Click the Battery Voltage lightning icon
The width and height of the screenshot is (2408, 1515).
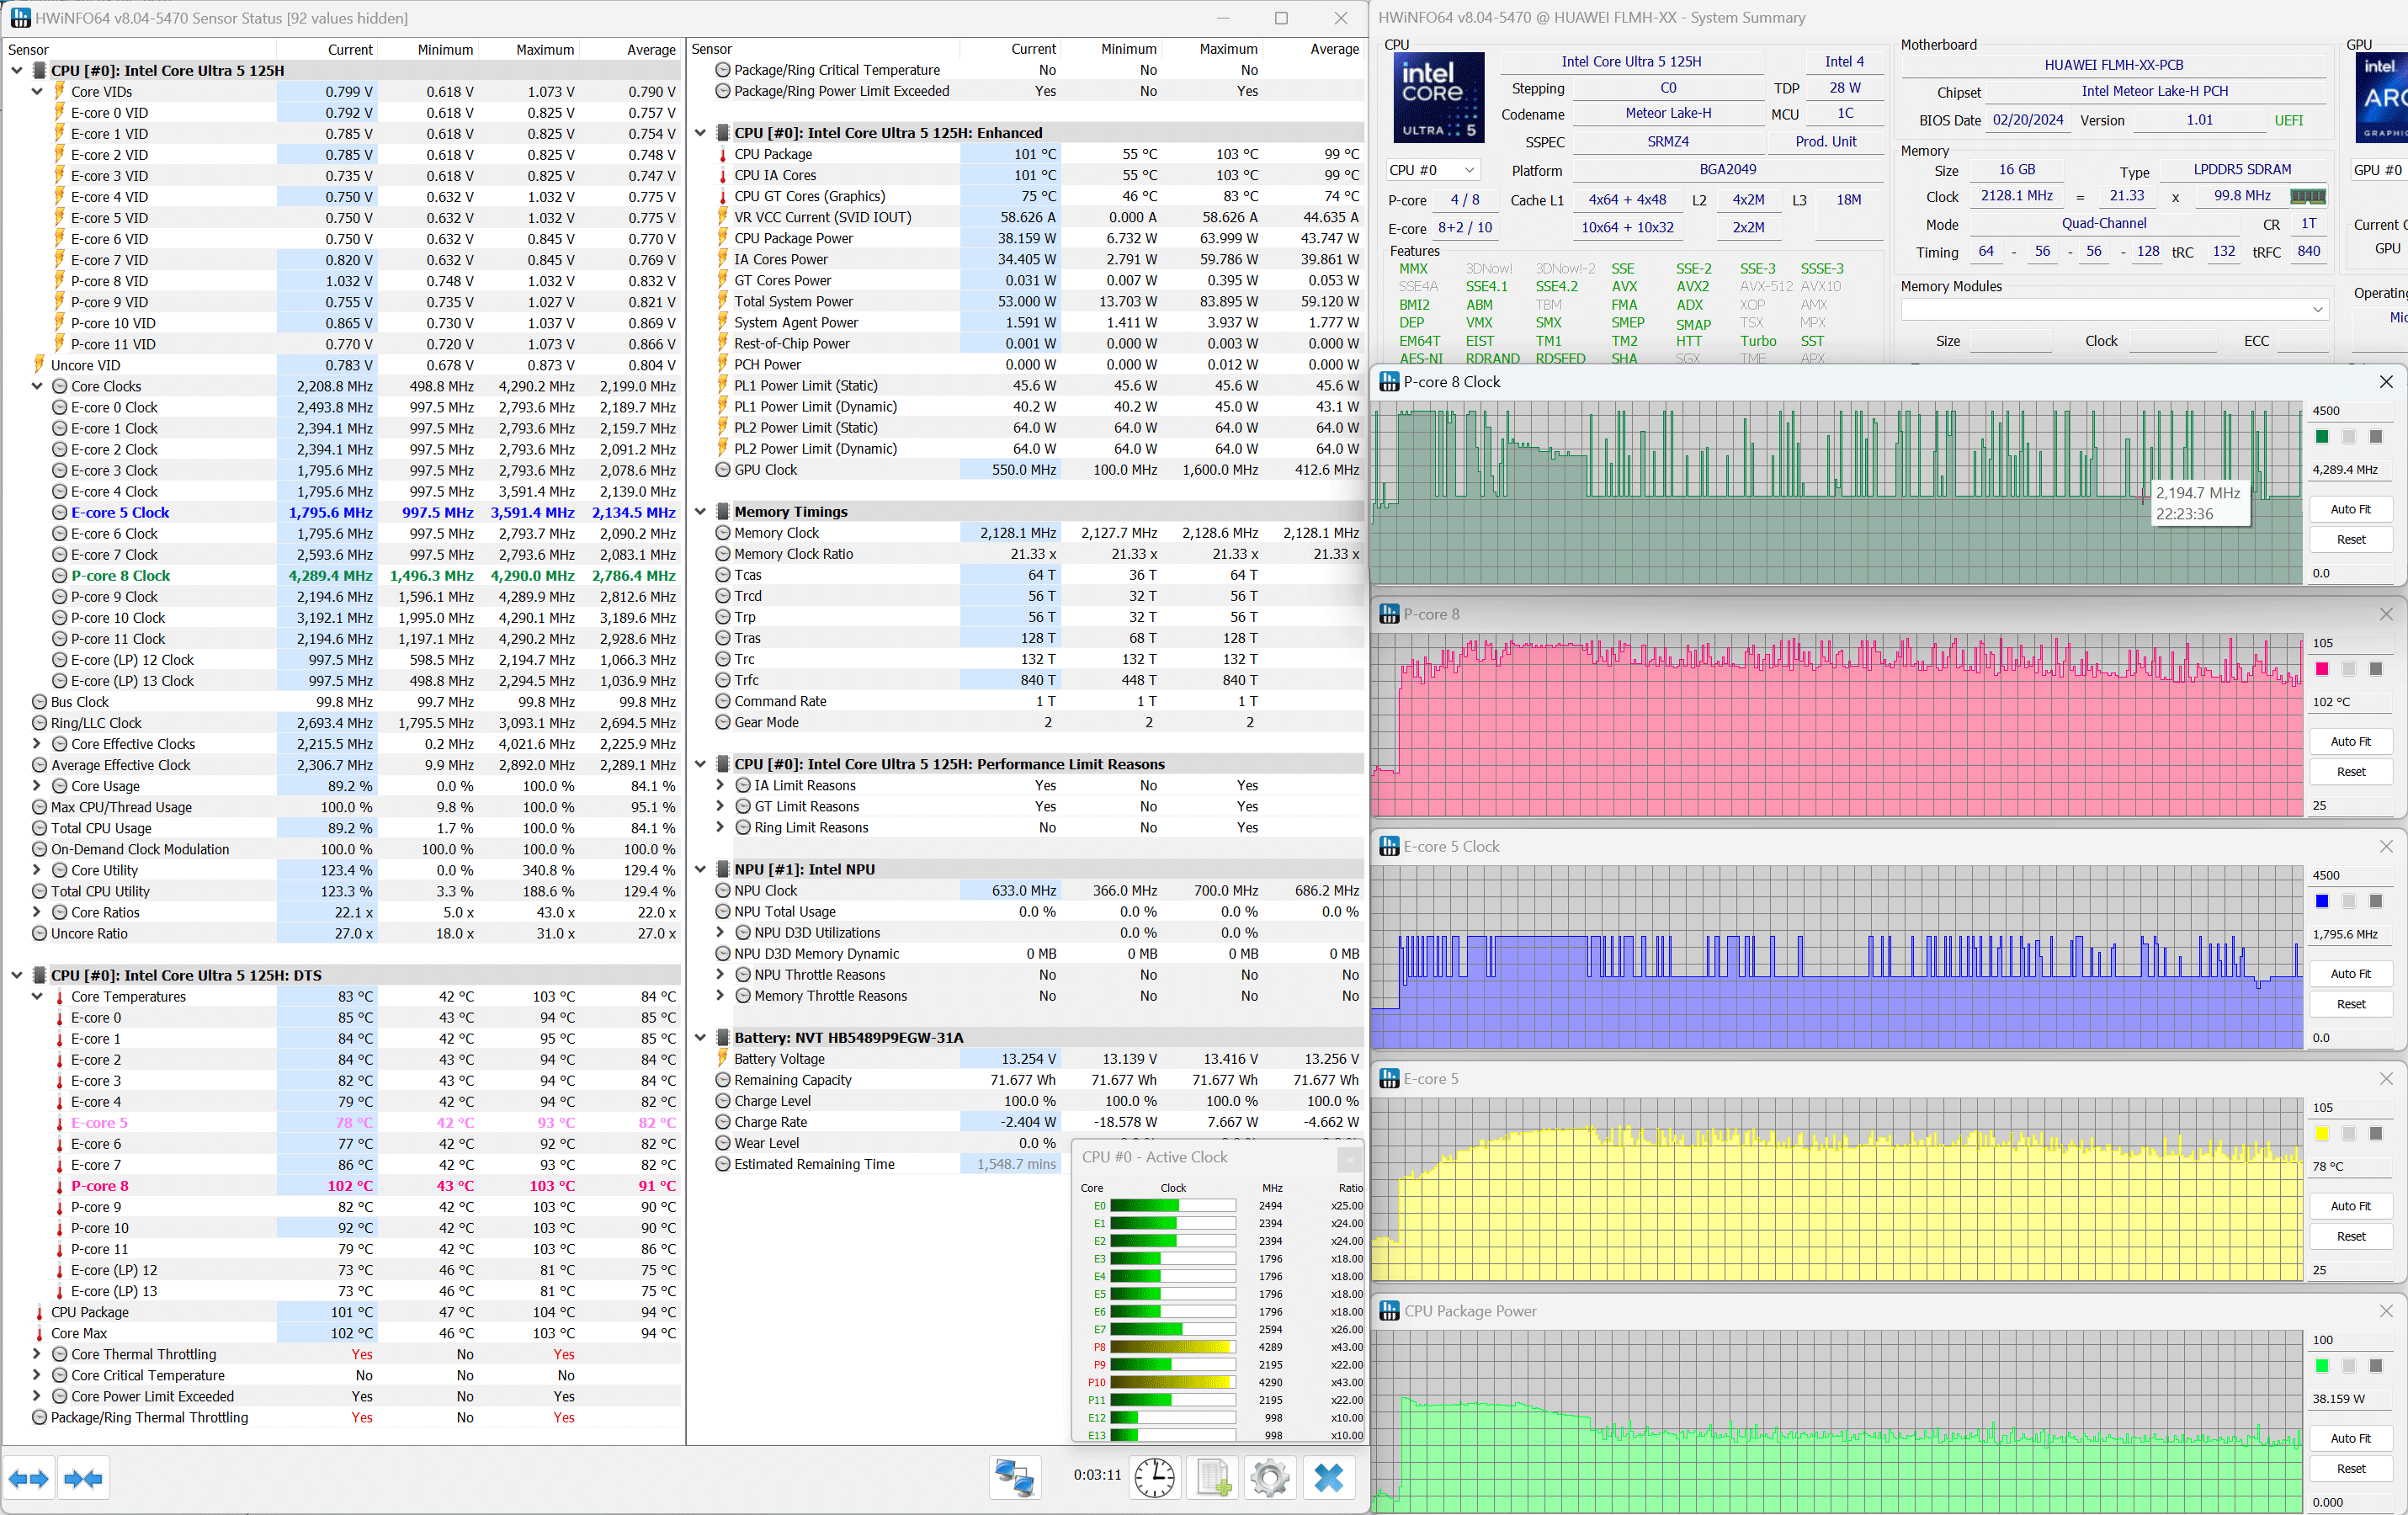click(x=722, y=1059)
